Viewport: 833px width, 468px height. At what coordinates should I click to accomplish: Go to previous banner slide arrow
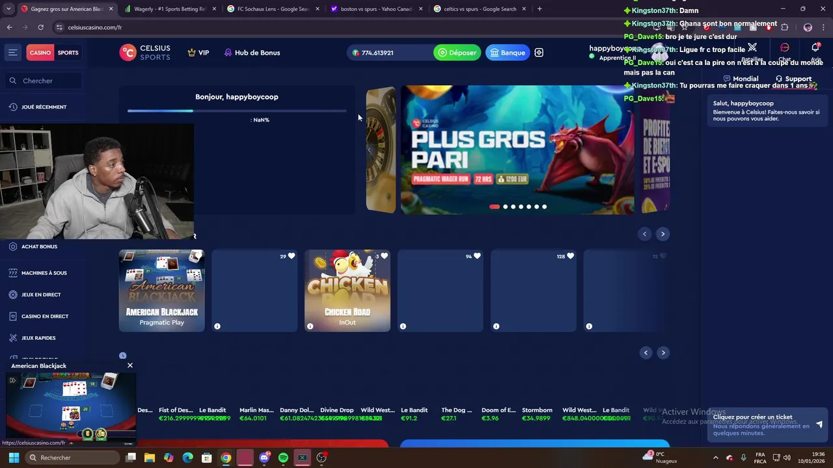(370, 150)
